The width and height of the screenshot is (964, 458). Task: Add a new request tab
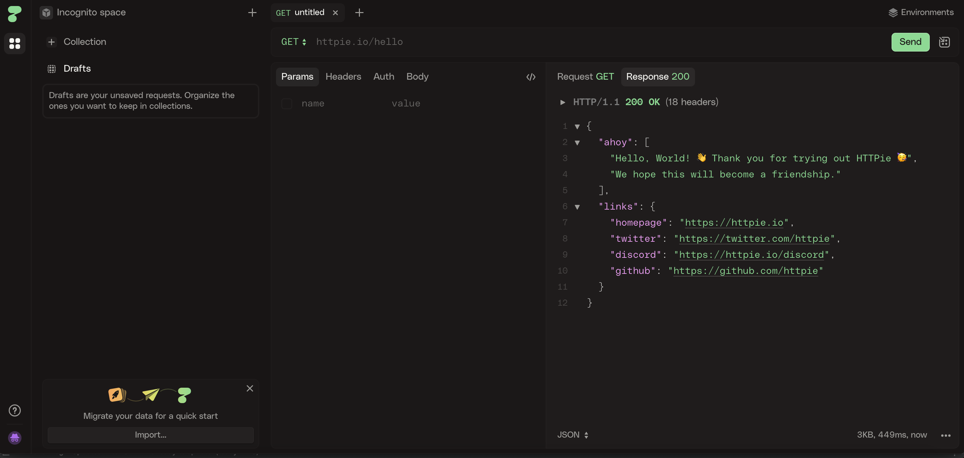[x=359, y=13]
